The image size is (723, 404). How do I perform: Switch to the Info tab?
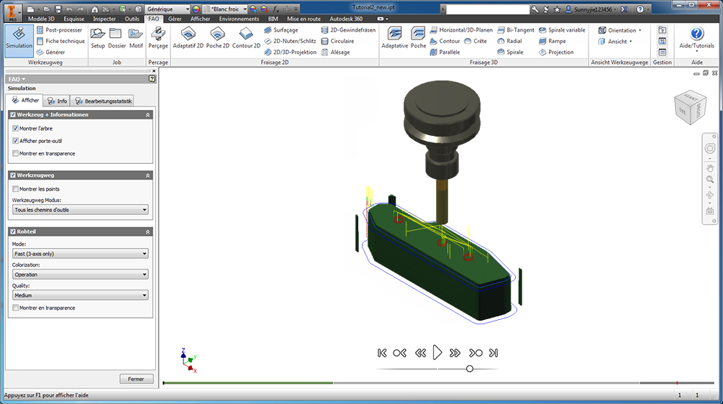pos(58,101)
